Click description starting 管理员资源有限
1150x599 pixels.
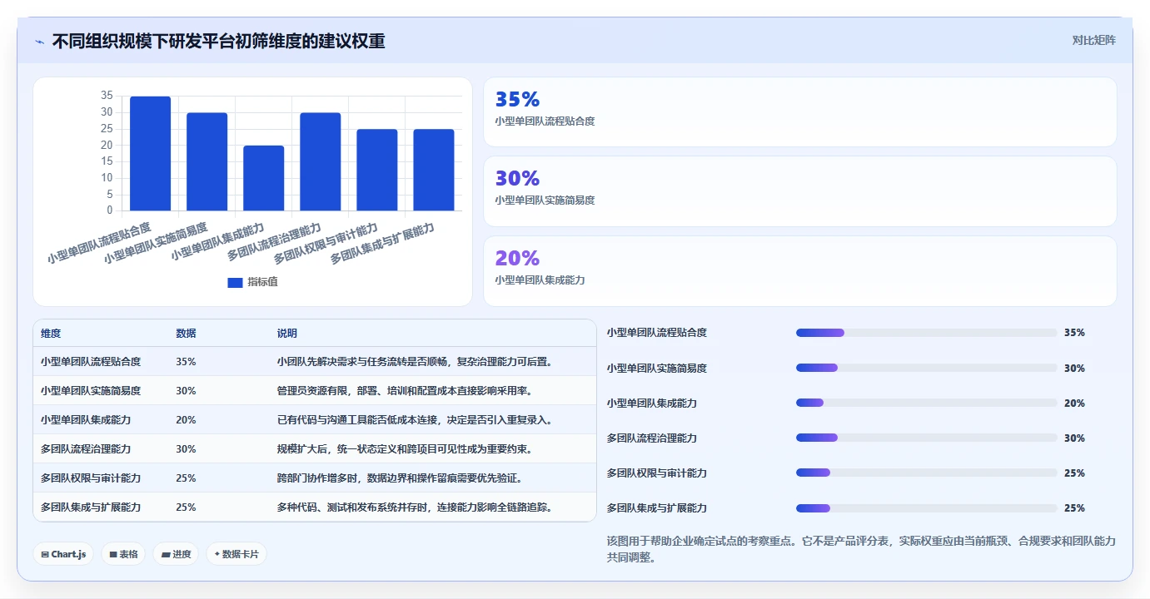(405, 391)
